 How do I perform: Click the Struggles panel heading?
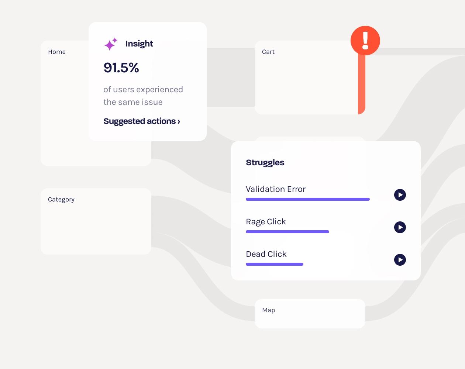pyautogui.click(x=265, y=163)
